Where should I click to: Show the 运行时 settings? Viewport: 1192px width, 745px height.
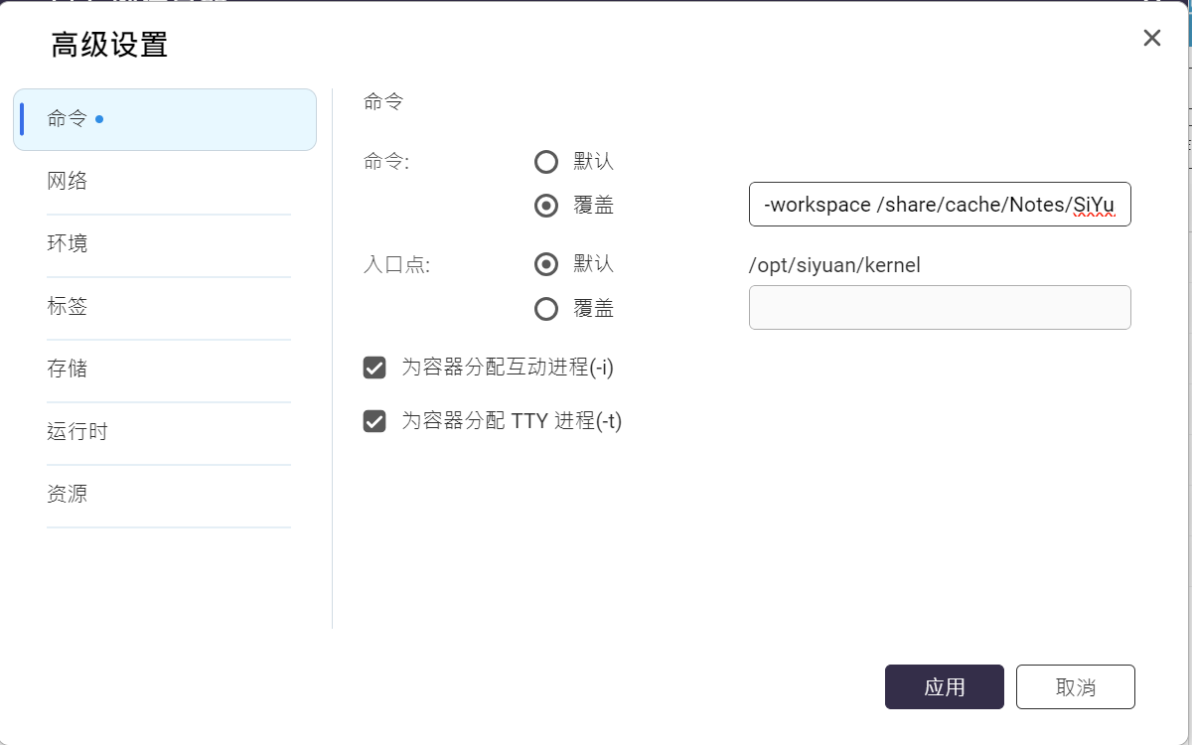click(x=77, y=431)
